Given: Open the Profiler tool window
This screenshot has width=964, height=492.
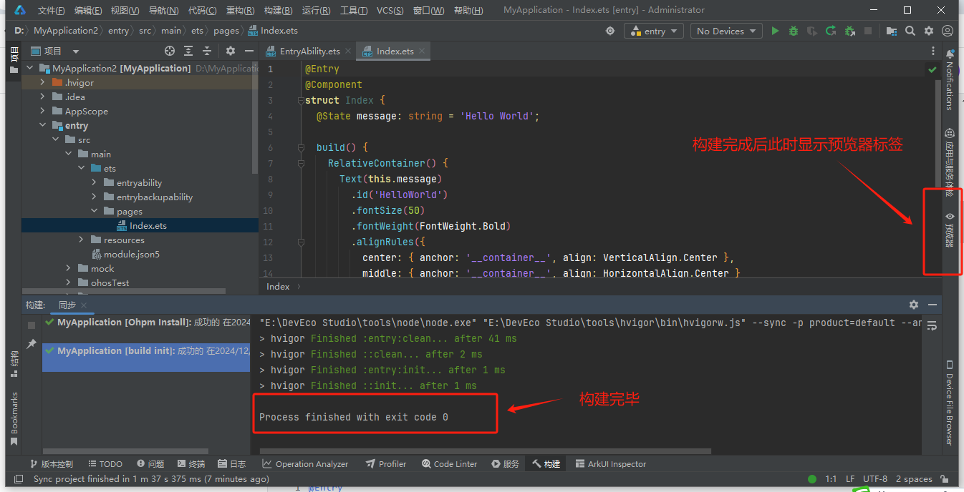Looking at the screenshot, I should 386,463.
